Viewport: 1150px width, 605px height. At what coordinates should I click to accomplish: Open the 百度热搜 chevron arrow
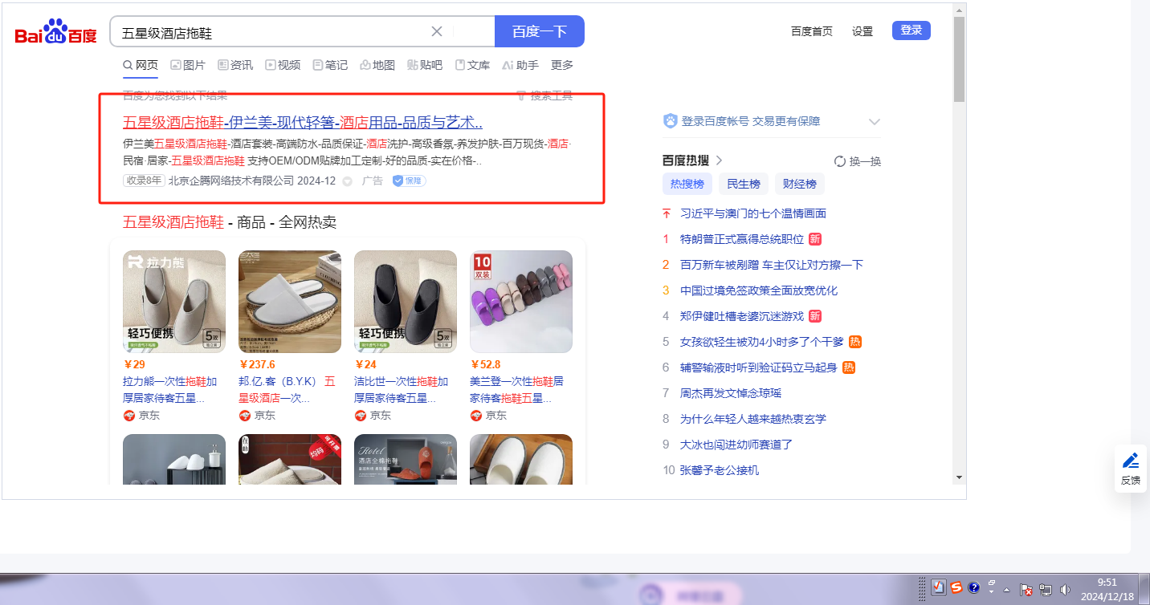pos(720,160)
